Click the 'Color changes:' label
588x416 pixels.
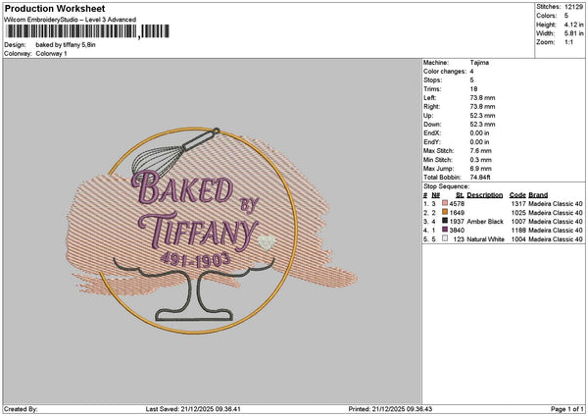[x=445, y=72]
